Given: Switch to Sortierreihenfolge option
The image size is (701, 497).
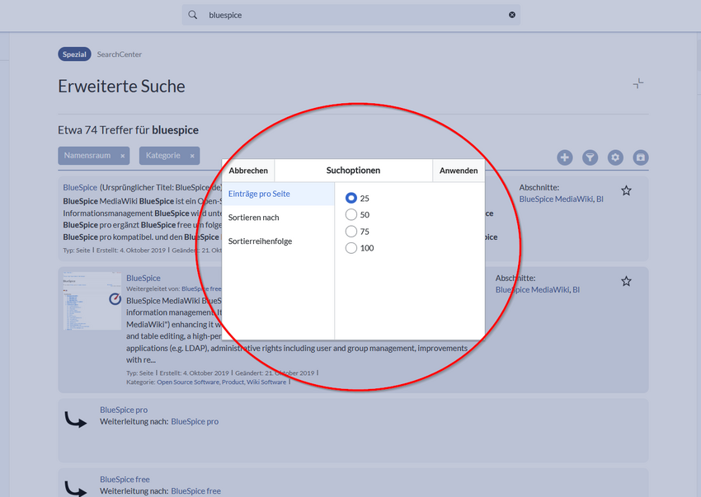Looking at the screenshot, I should [x=278, y=241].
